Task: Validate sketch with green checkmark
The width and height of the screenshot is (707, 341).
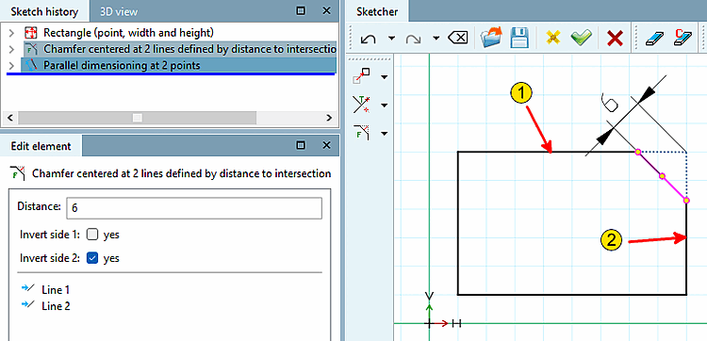Action: pyautogui.click(x=582, y=39)
